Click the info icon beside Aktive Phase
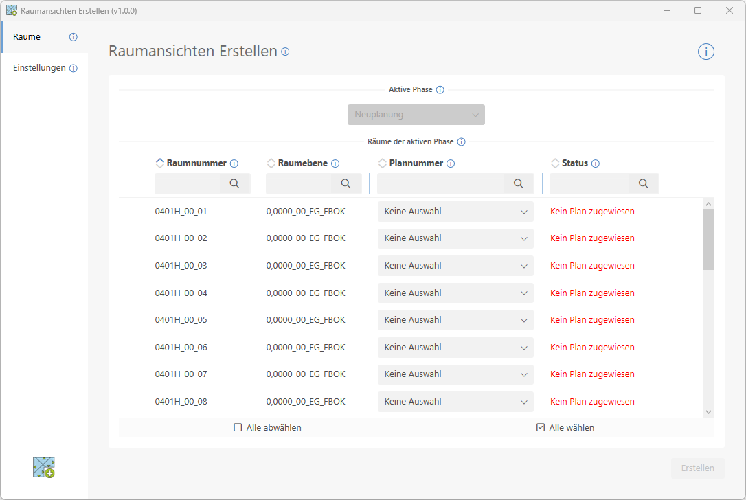746x500 pixels. [440, 90]
